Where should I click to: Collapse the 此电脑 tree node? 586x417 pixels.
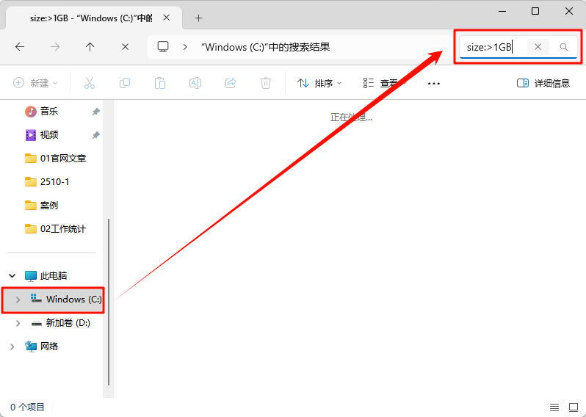tap(12, 276)
